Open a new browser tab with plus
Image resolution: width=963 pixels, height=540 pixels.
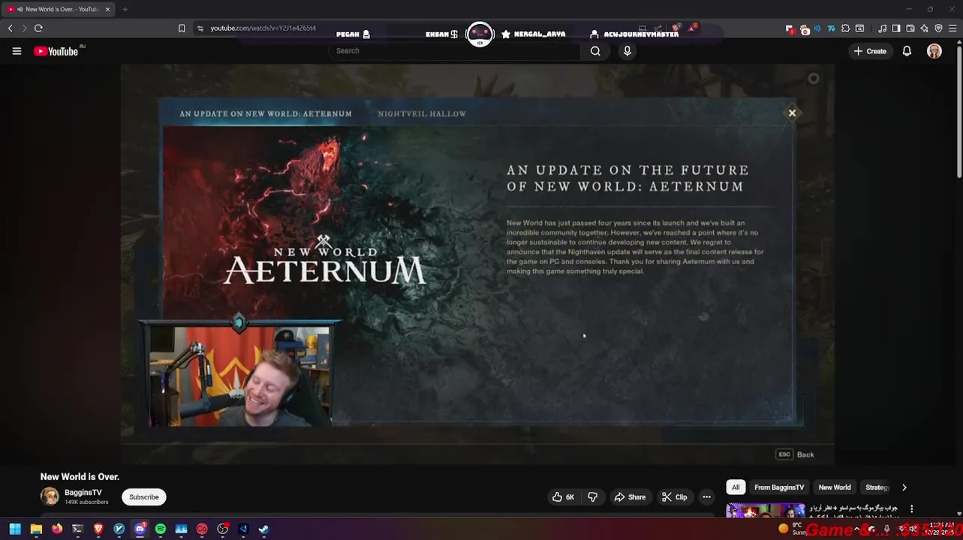point(125,9)
